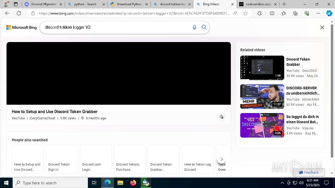
Task: Reload the page with refresh icon
Action: click(x=19, y=13)
